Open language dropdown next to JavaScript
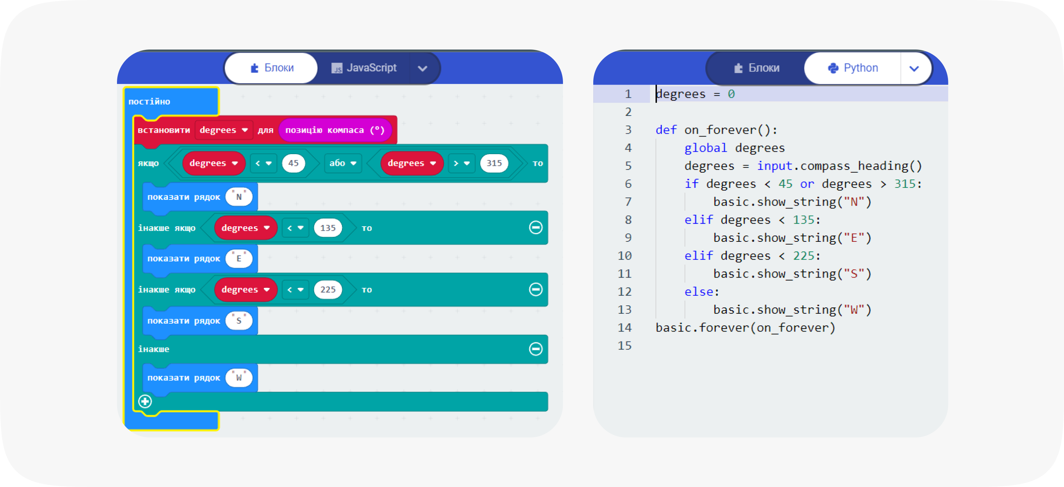Screen dimensions: 1064x487 [x=422, y=68]
